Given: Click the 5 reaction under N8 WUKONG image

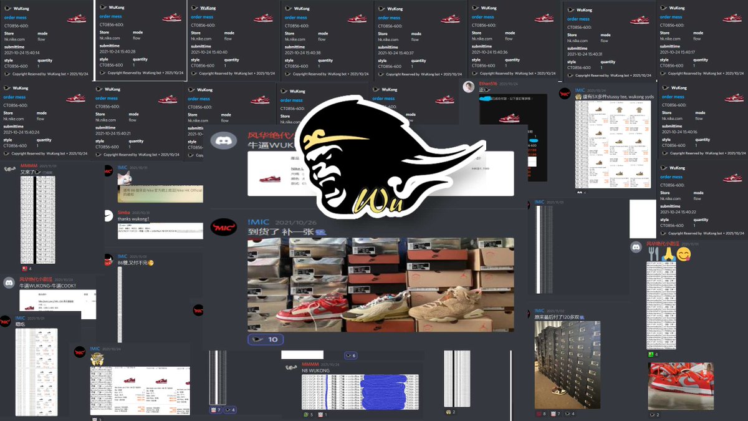Looking at the screenshot, I should pos(309,414).
